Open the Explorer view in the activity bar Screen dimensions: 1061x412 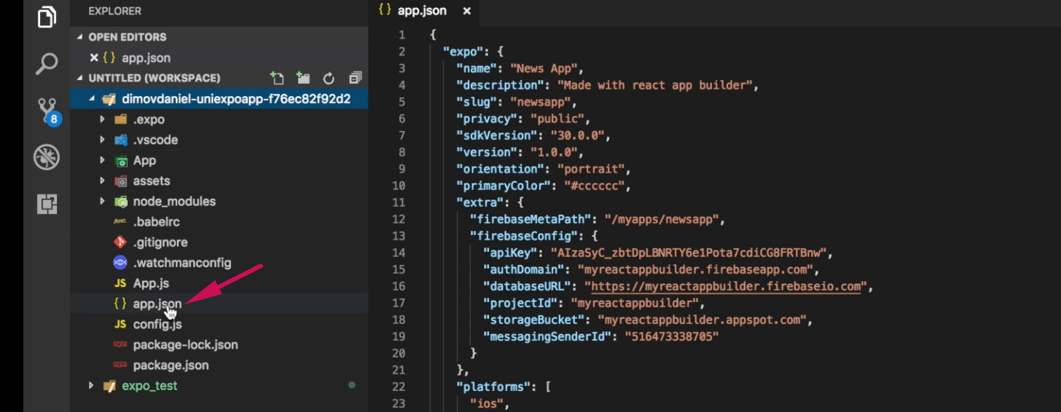(47, 17)
